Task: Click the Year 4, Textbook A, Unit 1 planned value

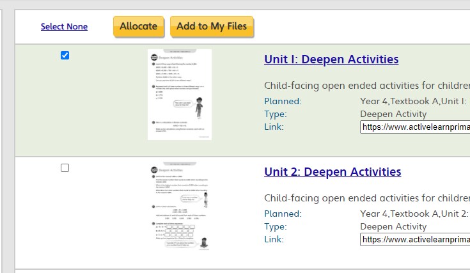Action: (x=413, y=101)
